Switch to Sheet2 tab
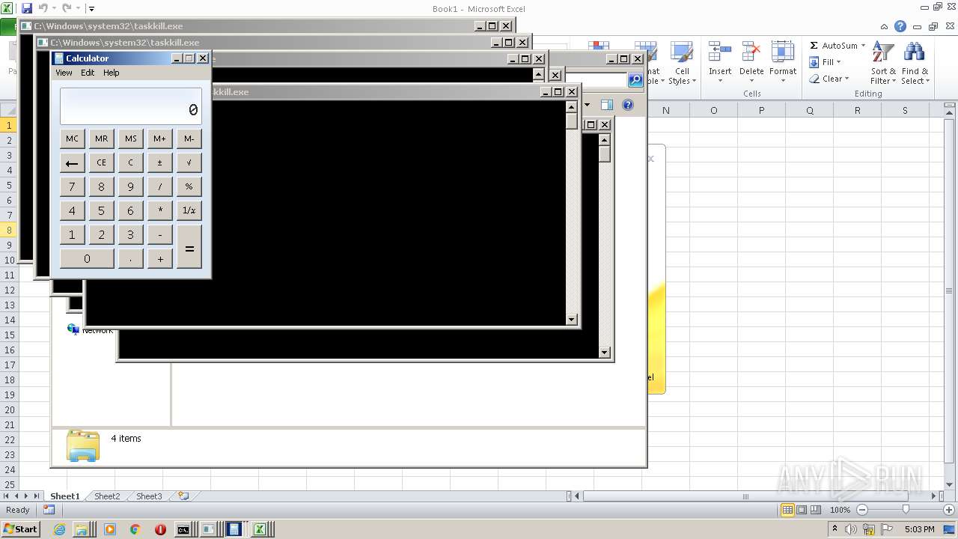 pos(106,496)
